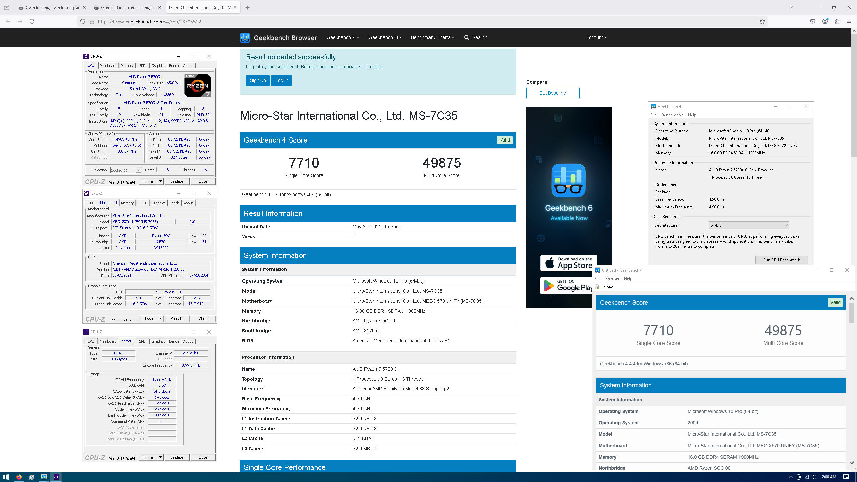Click the Save to Pocket icon
The image size is (857, 482).
(x=813, y=21)
